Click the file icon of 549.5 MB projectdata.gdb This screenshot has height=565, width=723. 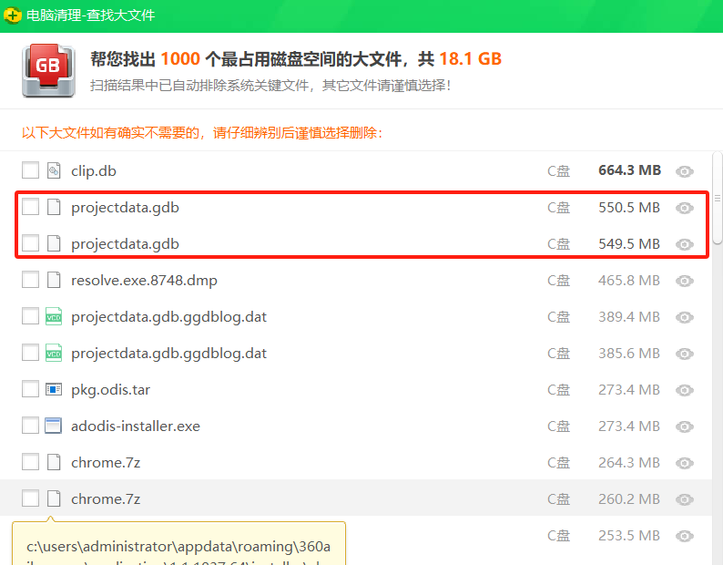(x=54, y=243)
